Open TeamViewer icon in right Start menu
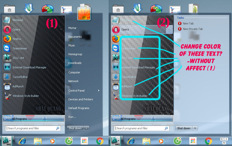The width and height of the screenshot is (232, 146). 115,48
